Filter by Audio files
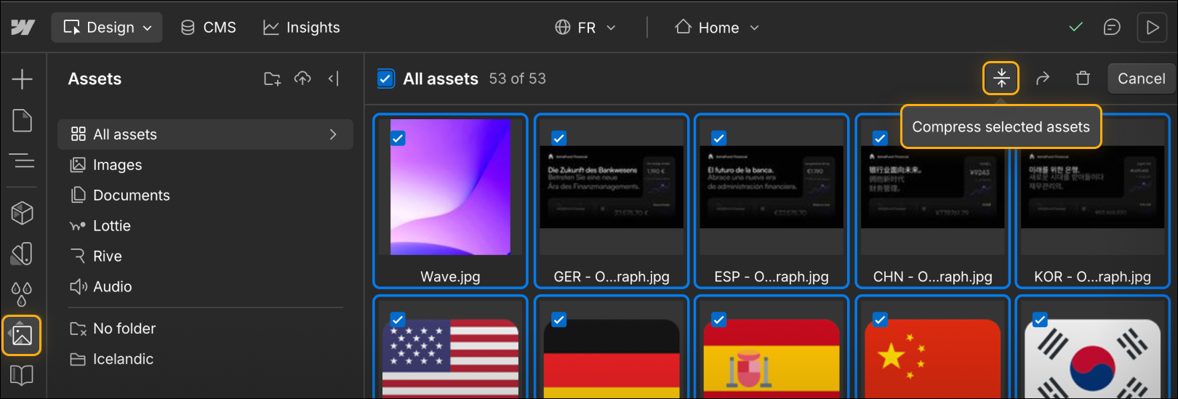Viewport: 1178px width, 399px height. click(101, 287)
